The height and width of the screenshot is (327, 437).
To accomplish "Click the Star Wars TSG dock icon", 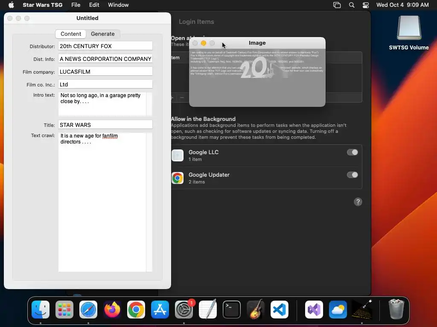I will click(362, 310).
